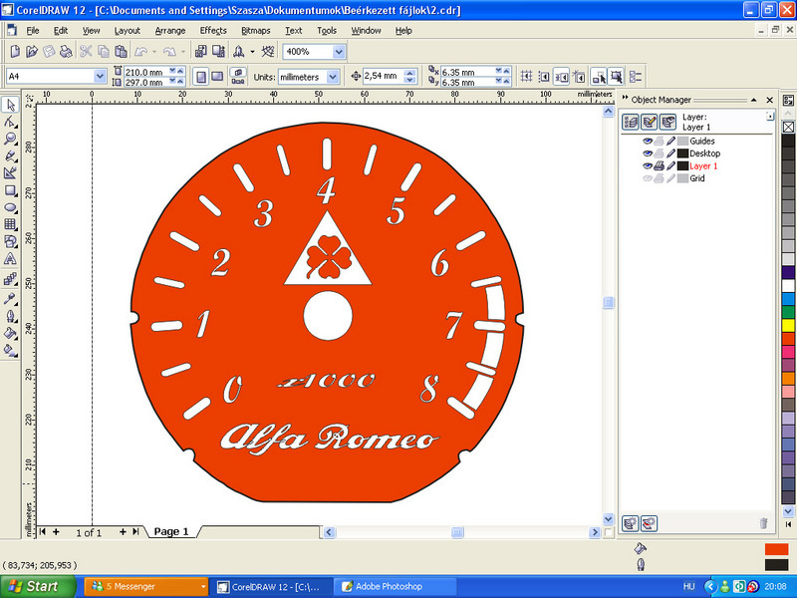Switch page orientation to Landscape
Screen dimensions: 797x598
[217, 77]
